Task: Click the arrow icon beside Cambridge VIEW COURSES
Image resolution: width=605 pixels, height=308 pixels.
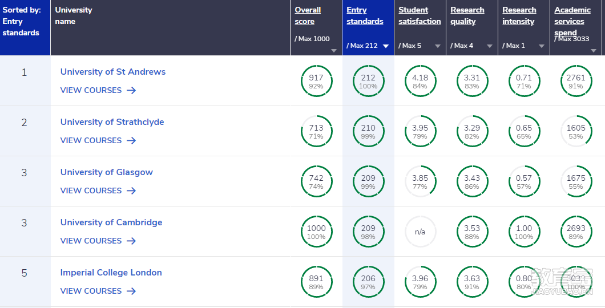Action: pyautogui.click(x=131, y=241)
